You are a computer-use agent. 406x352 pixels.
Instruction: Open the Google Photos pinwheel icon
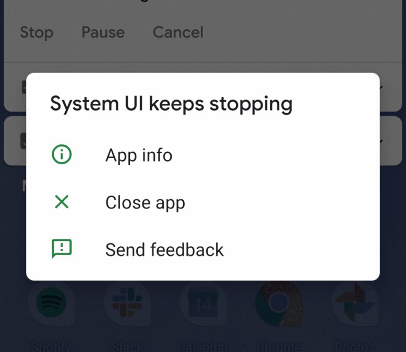tap(355, 302)
